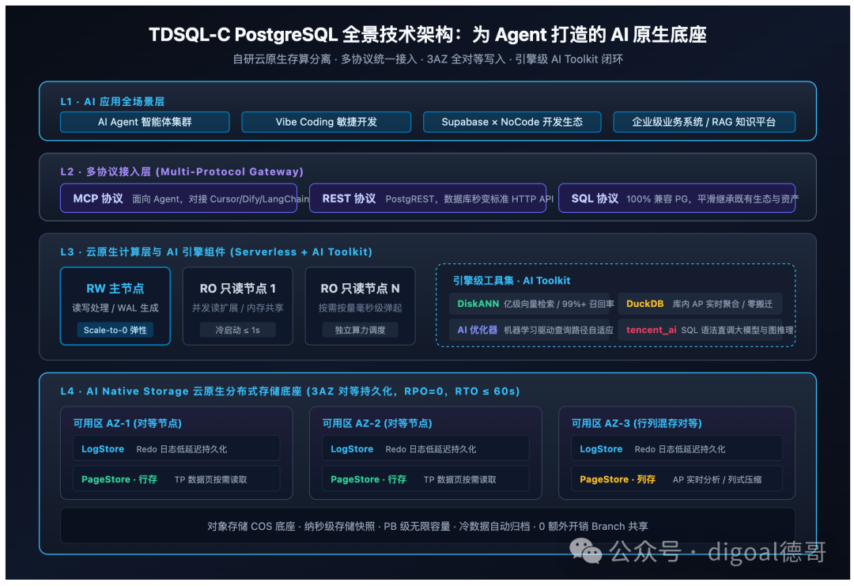Click the AI Agent 智能体集群 box
Image resolution: width=854 pixels, height=586 pixels.
tap(145, 122)
